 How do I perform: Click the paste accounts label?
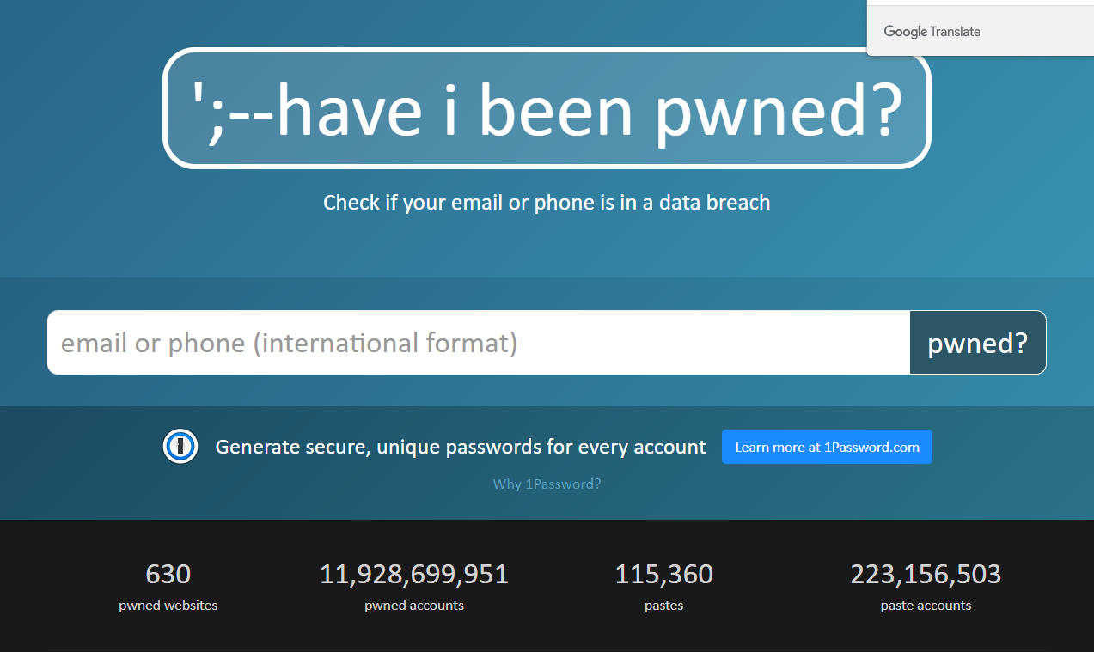pyautogui.click(x=926, y=606)
